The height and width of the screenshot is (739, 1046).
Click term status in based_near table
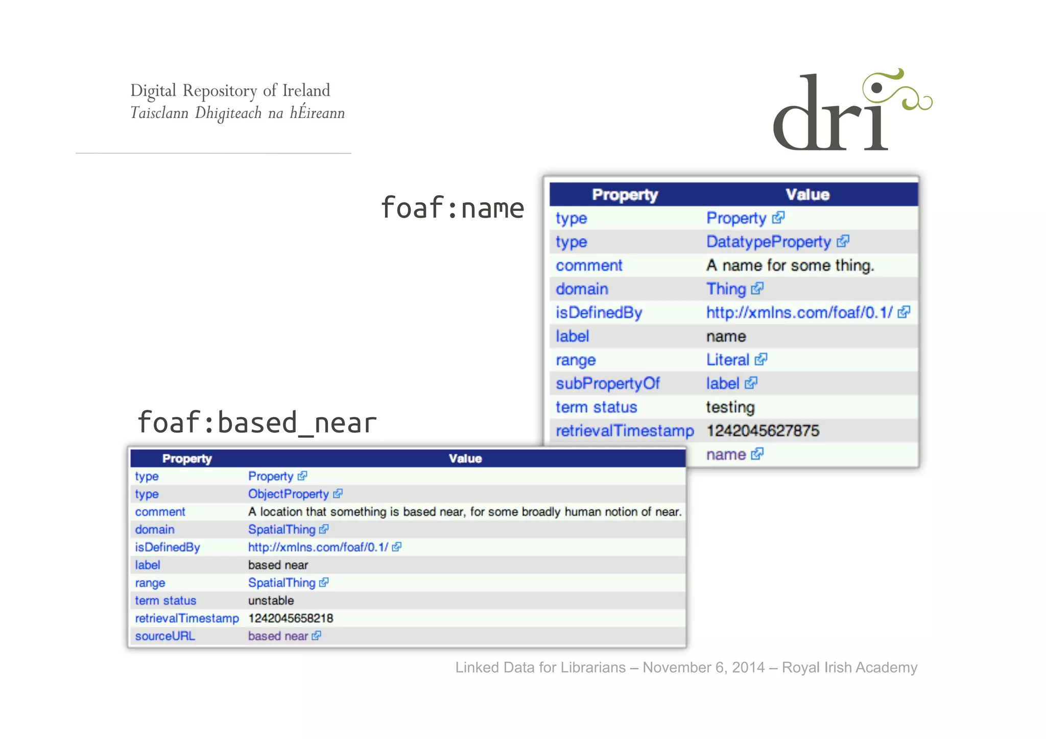(x=165, y=601)
